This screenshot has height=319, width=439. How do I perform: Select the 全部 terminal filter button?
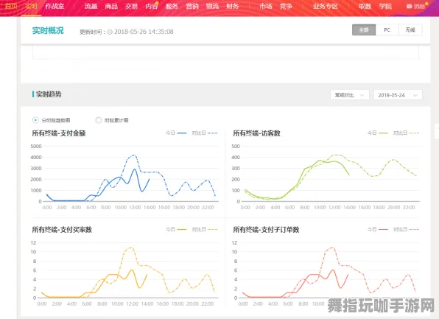[364, 29]
